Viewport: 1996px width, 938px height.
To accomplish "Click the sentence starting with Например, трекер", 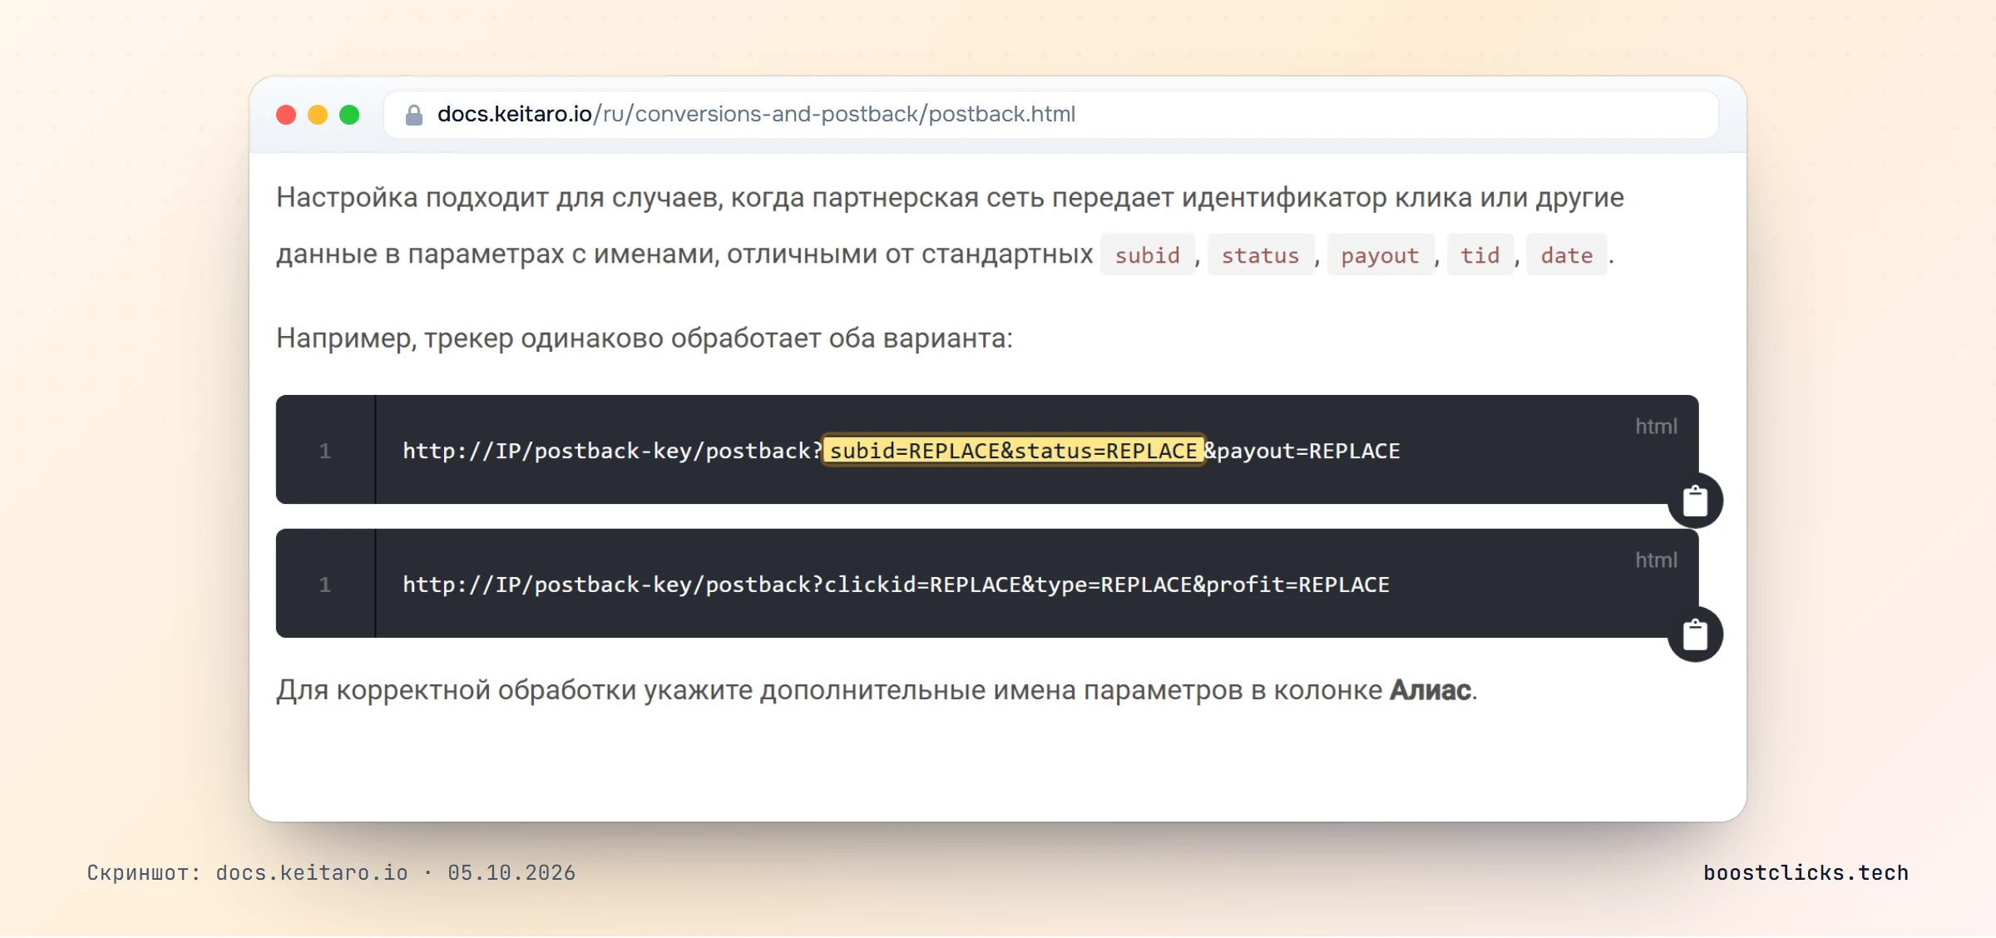I will [645, 338].
